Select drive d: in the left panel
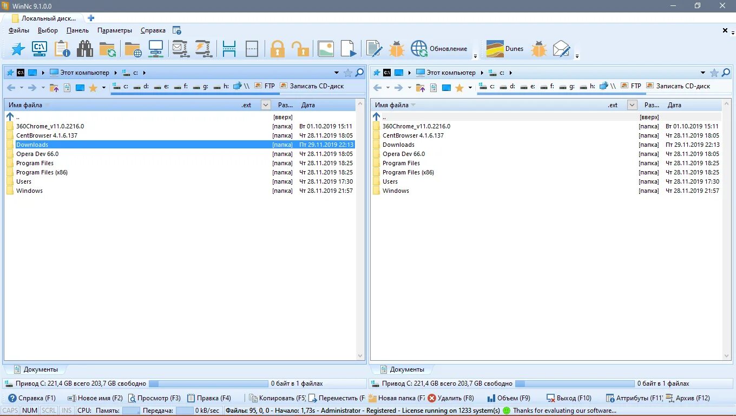This screenshot has height=416, width=736. click(x=142, y=86)
